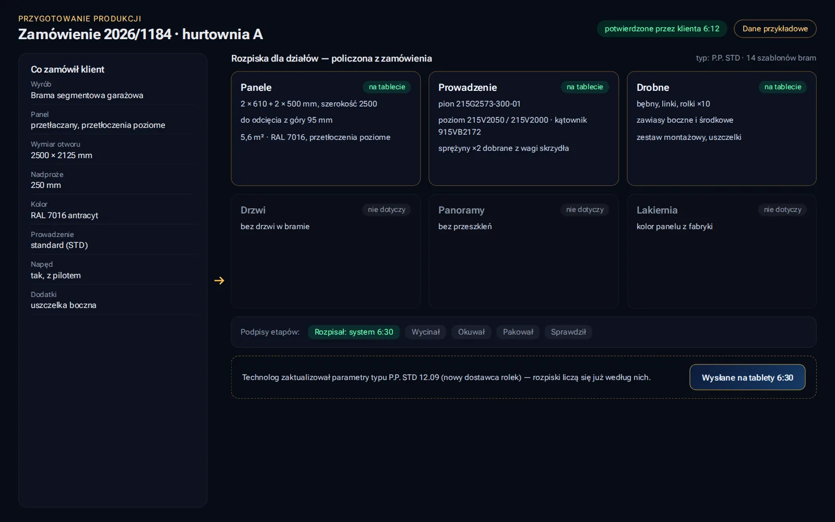835x522 pixels.
Task: Select the 'Sprawdził' stage signature chip
Action: point(568,332)
